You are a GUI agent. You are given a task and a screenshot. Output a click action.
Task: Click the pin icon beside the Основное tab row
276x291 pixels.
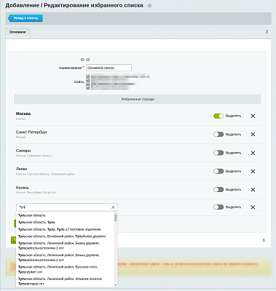267,32
